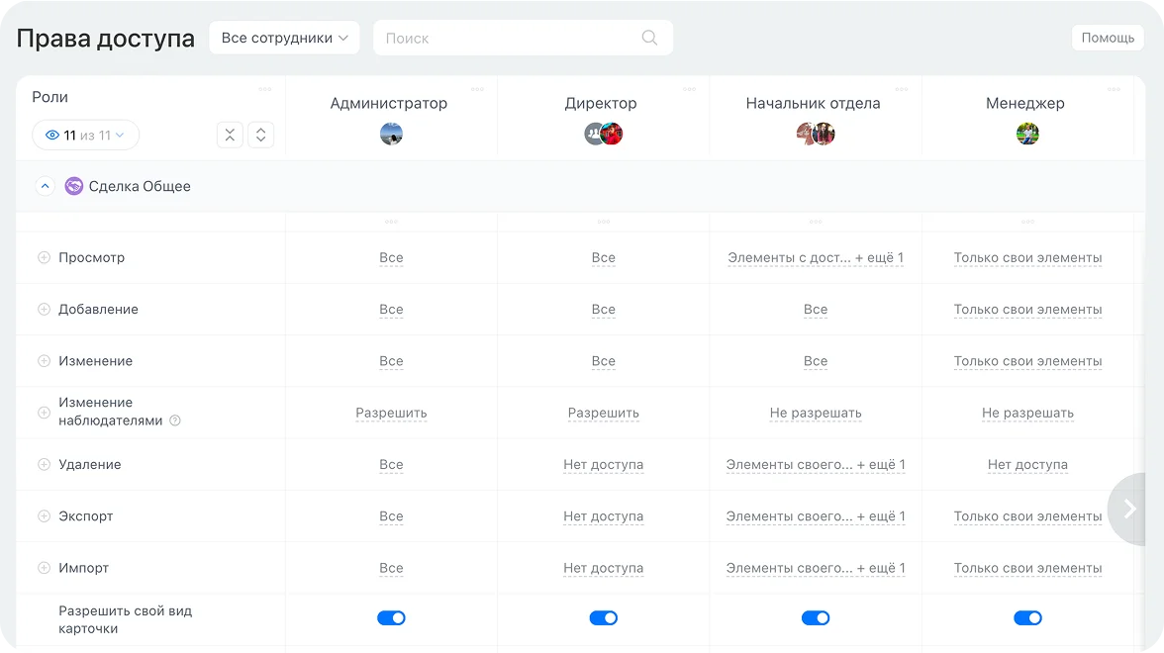Click the Менеджер user avatar

tap(1027, 135)
